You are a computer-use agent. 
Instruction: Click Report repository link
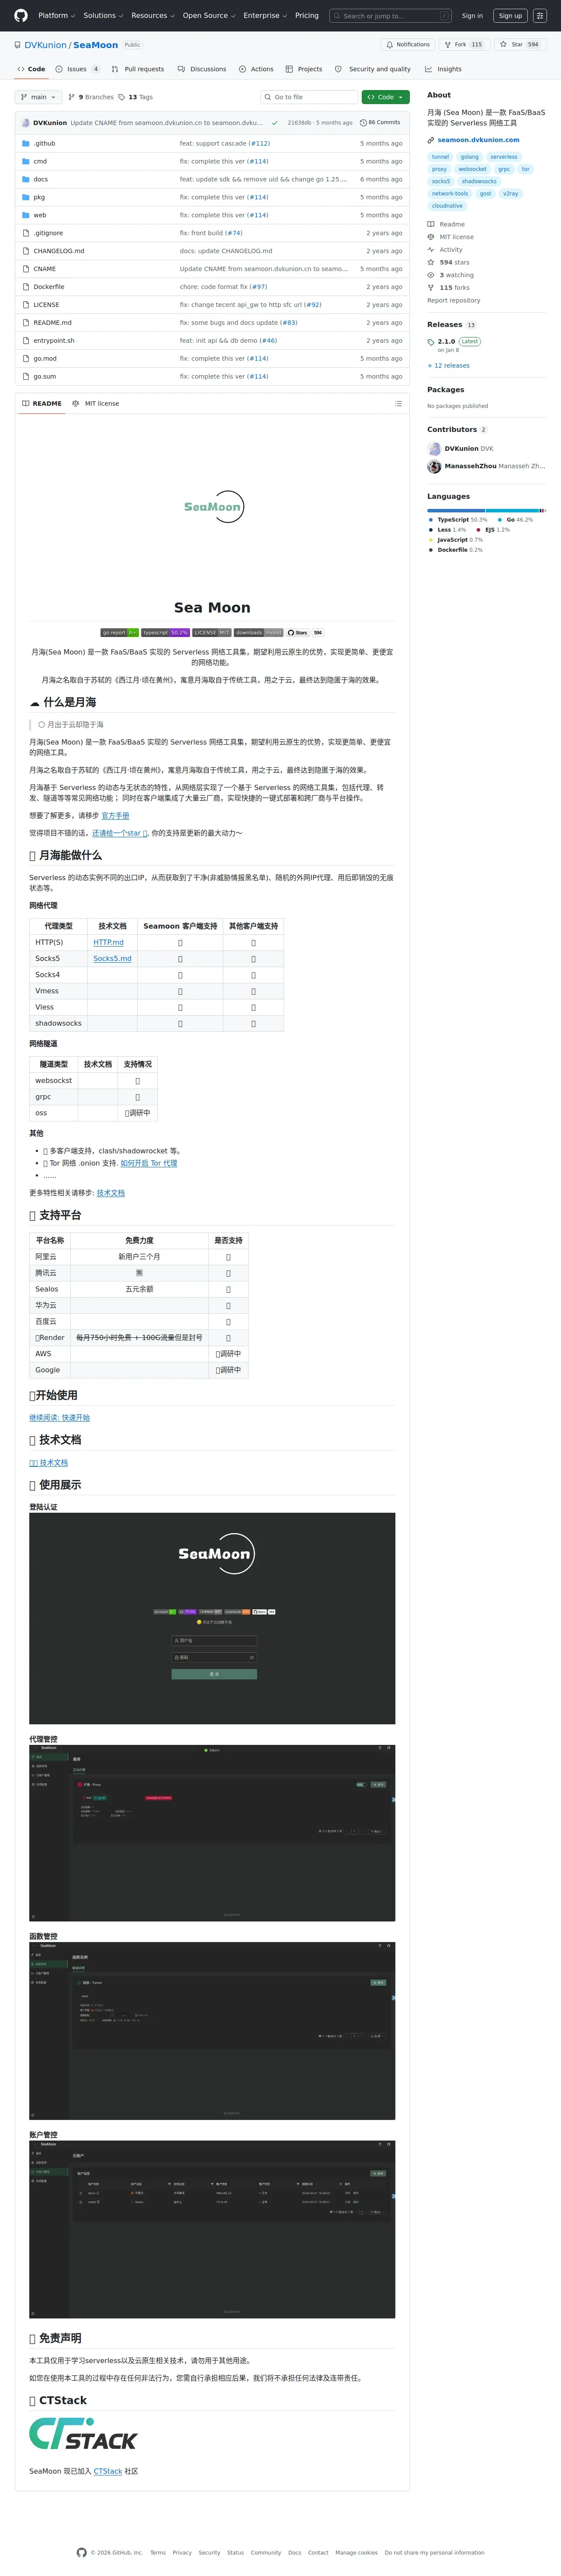pos(454,301)
